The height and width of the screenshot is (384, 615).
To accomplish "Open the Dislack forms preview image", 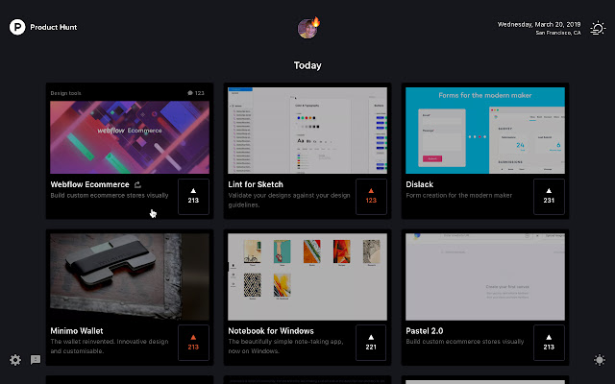I will click(485, 131).
